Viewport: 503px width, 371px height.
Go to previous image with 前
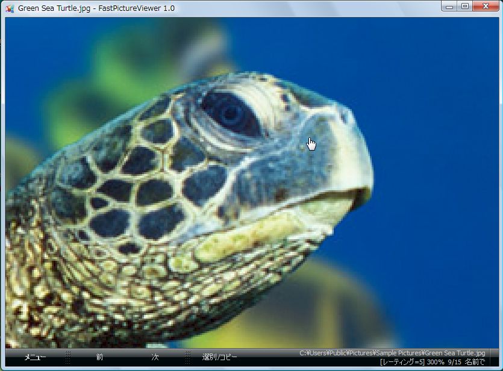click(x=100, y=357)
